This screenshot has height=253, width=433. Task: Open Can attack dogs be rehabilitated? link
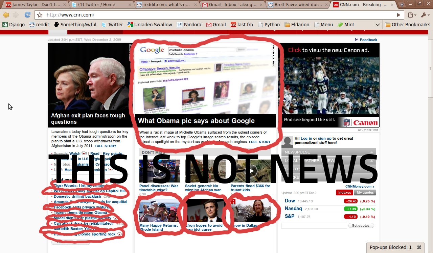[x=84, y=223]
